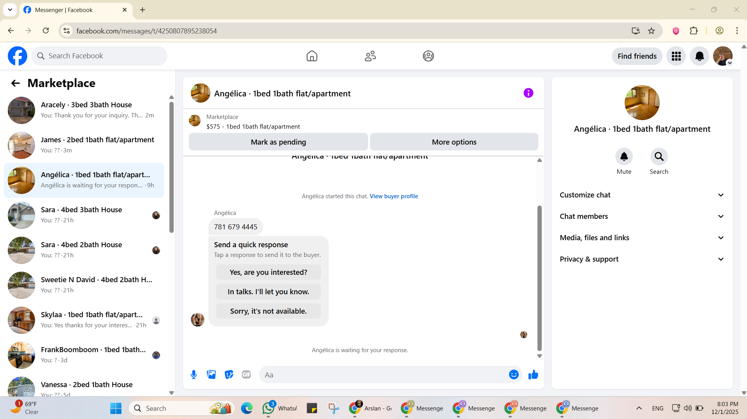
Task: Click More options button
Action: click(x=454, y=142)
